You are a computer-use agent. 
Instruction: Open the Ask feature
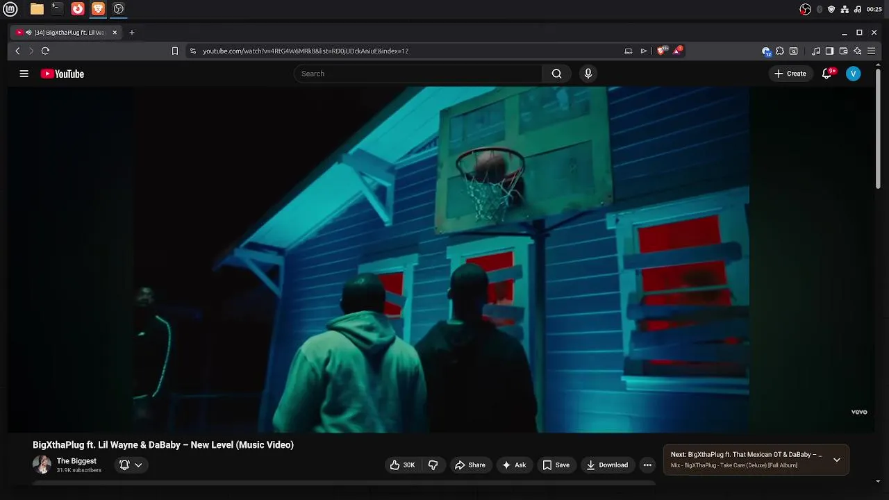514,465
